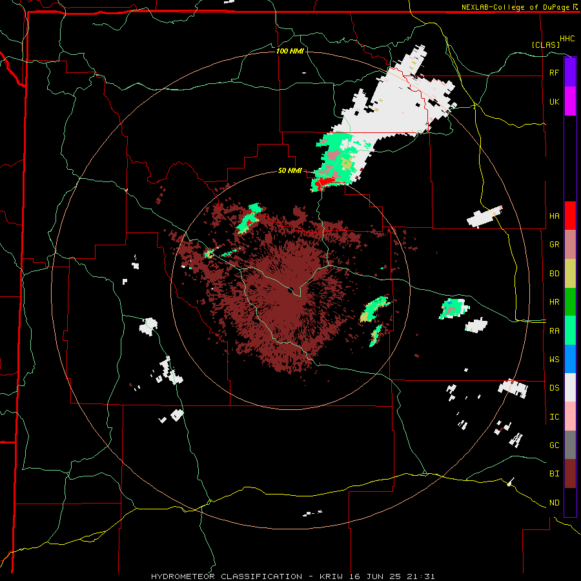Click the ND black legend swatch
581x581 pixels.
(570, 502)
